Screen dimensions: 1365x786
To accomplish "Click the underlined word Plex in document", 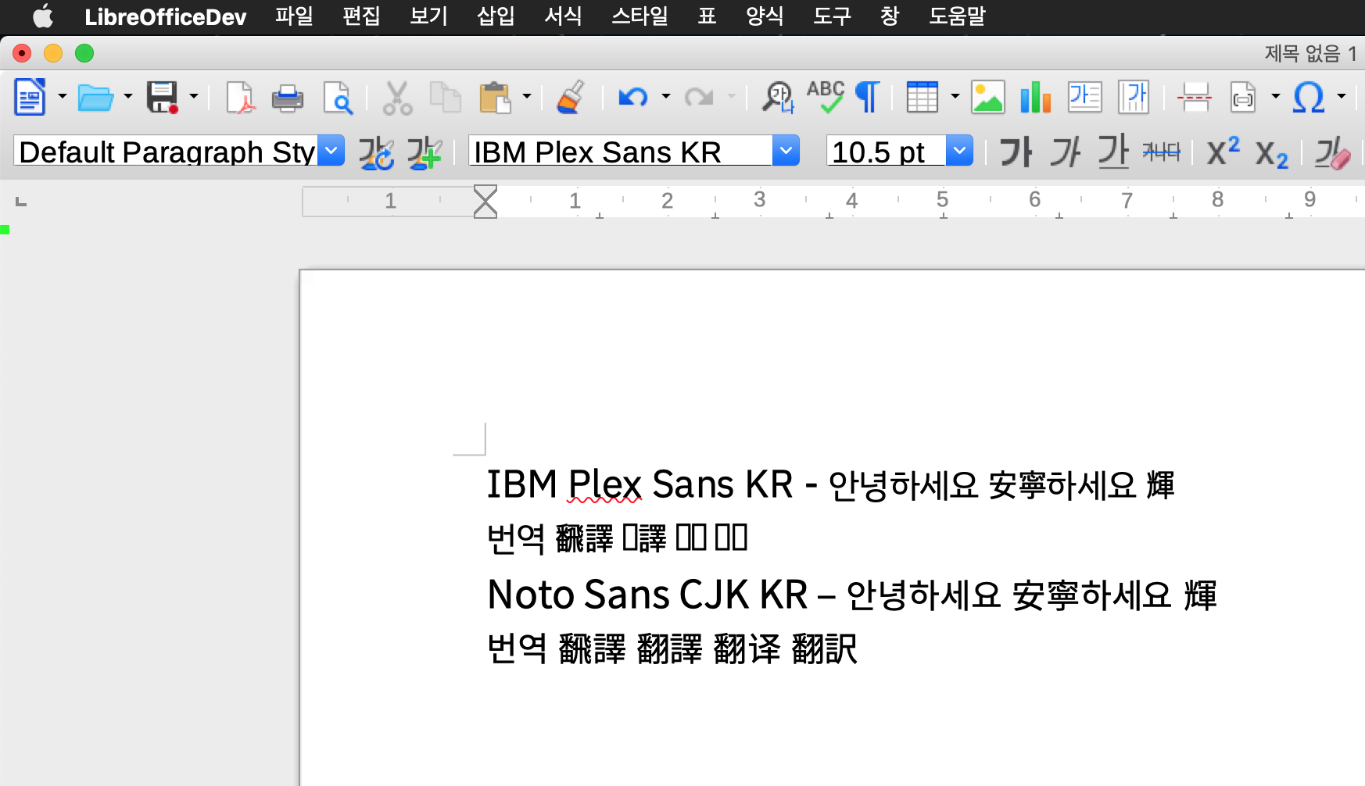I will point(604,485).
